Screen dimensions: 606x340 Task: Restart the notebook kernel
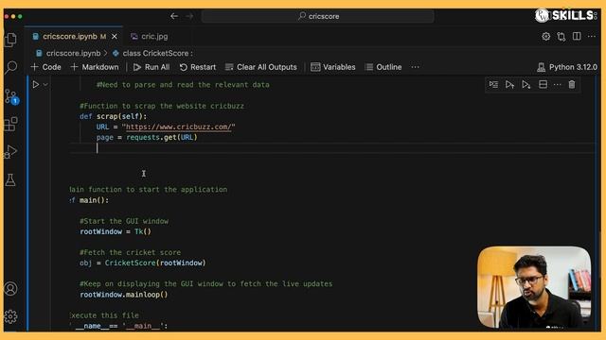click(x=198, y=67)
